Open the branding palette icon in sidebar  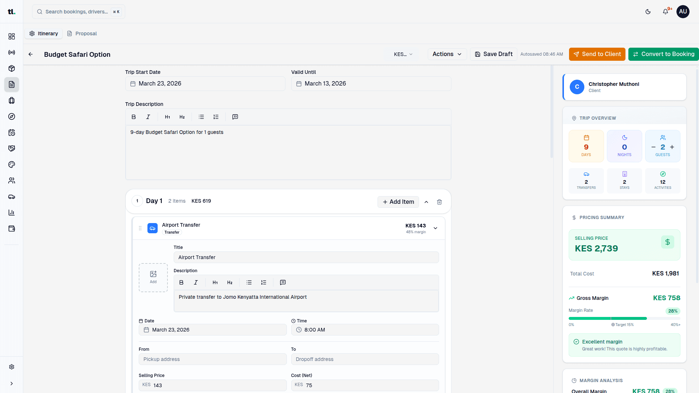click(11, 164)
